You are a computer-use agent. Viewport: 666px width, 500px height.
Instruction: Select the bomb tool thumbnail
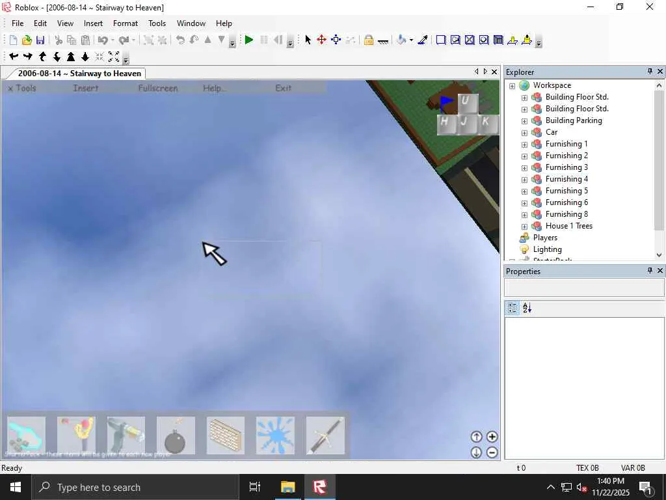(176, 436)
